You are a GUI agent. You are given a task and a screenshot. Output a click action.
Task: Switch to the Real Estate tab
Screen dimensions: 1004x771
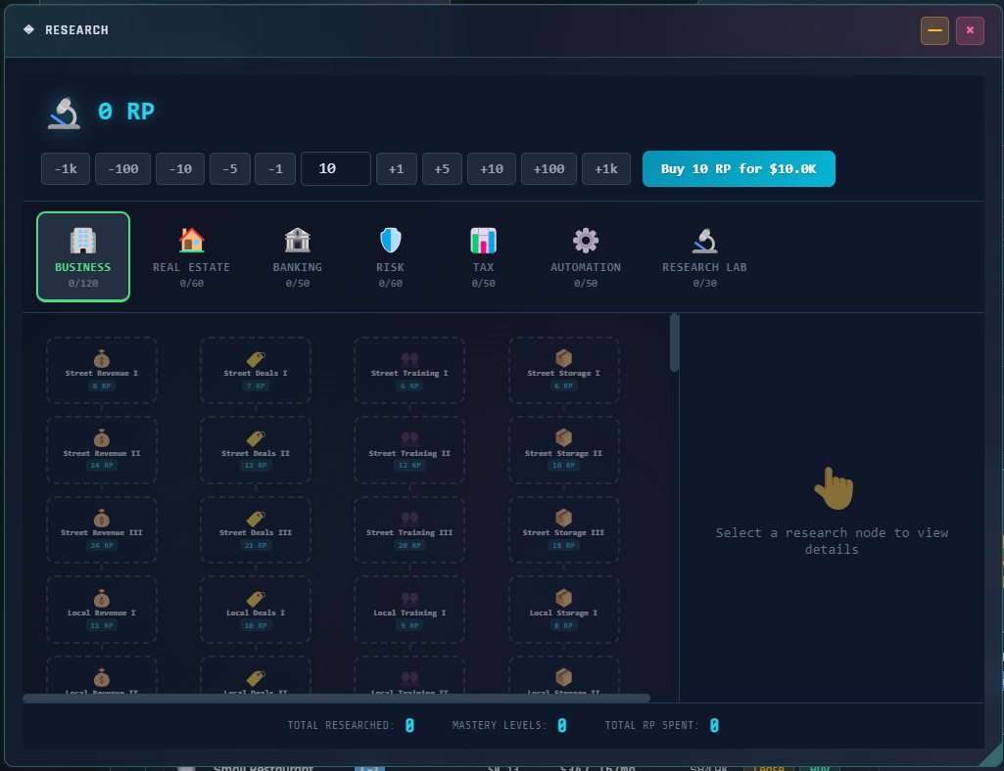[192, 256]
